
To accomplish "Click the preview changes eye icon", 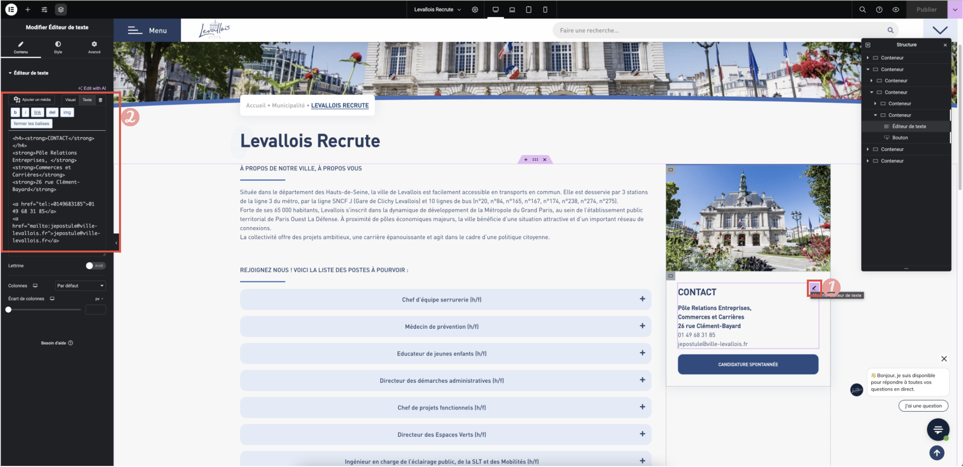I will tap(895, 9).
